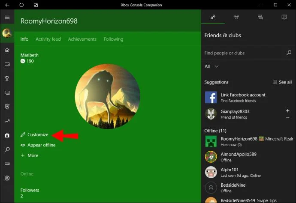
Task: Click the pop-out window icon in the title bar
Action: click(x=36, y=5)
